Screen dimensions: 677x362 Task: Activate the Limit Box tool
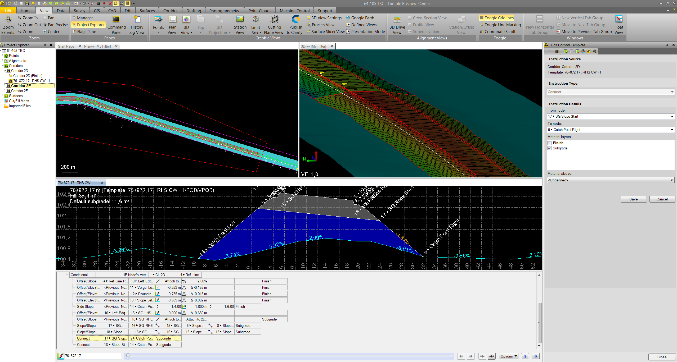click(255, 25)
